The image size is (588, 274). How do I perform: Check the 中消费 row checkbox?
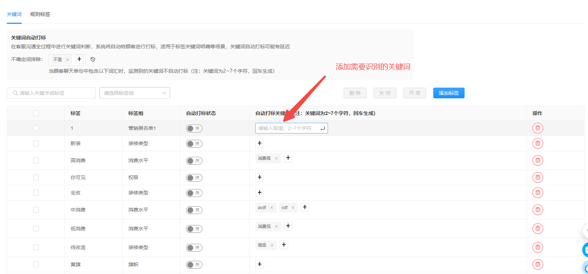36,210
